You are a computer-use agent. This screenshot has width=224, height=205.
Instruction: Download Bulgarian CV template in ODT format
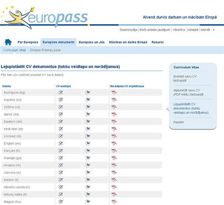pos(60,92)
